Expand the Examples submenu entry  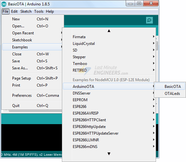coord(32,47)
